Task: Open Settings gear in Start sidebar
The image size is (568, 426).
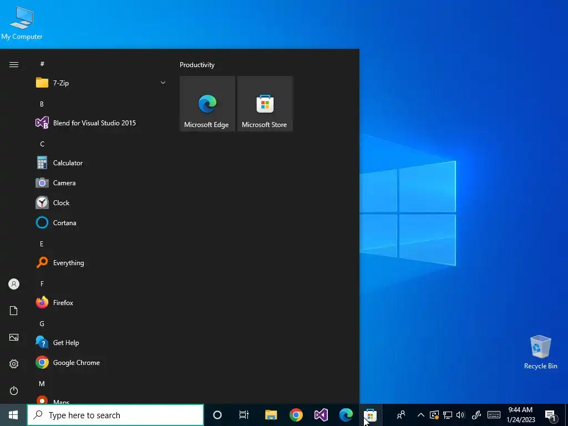Action: (x=14, y=364)
